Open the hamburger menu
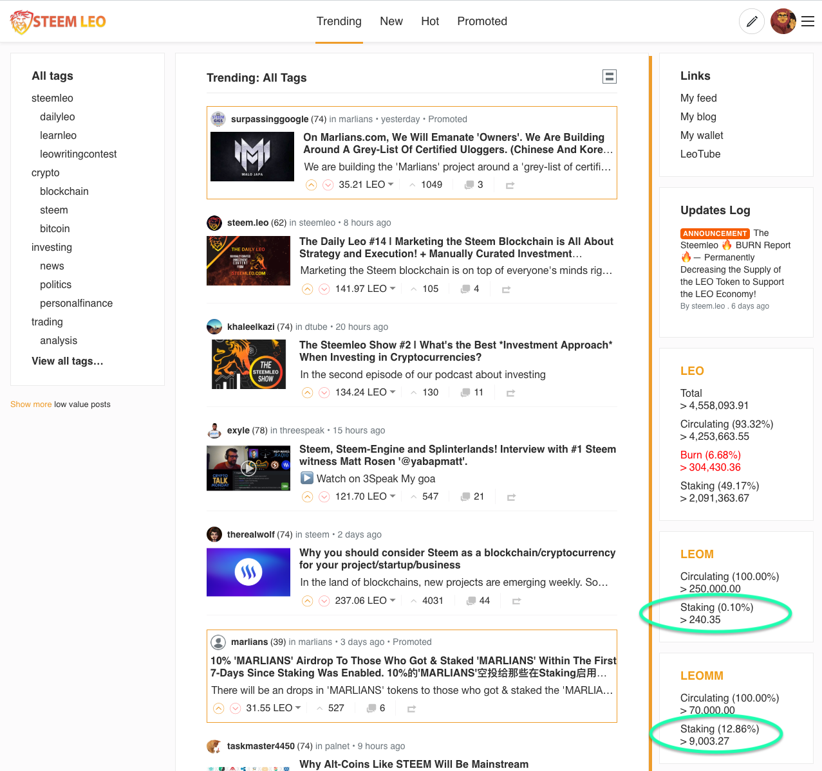 click(808, 22)
